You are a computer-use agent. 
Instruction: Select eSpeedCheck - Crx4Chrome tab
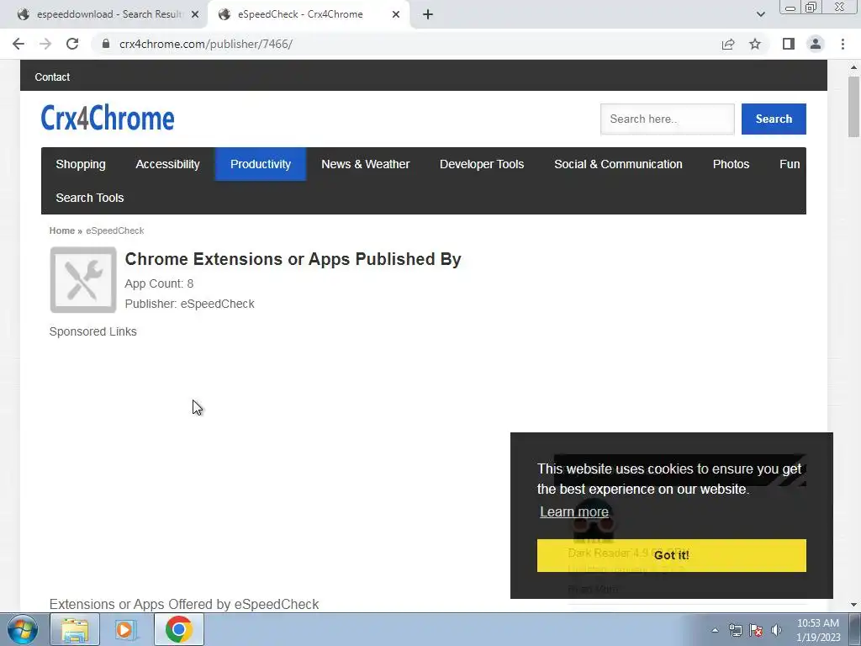coord(300,14)
